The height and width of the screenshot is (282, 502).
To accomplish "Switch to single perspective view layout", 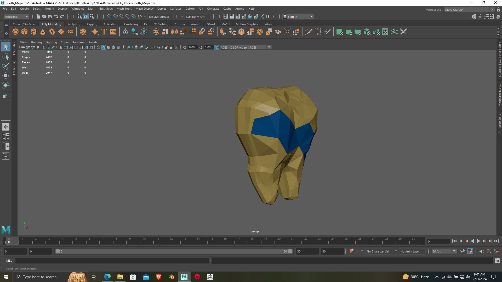I will coord(6,127).
